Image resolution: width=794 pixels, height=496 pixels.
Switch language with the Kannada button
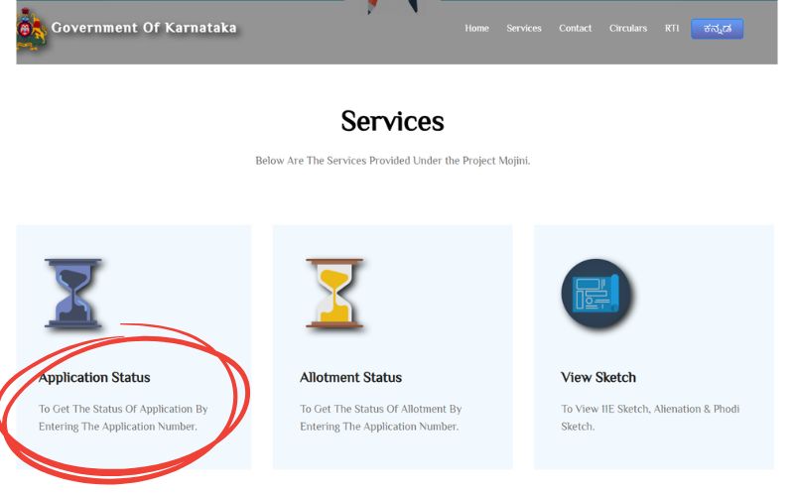pos(717,29)
